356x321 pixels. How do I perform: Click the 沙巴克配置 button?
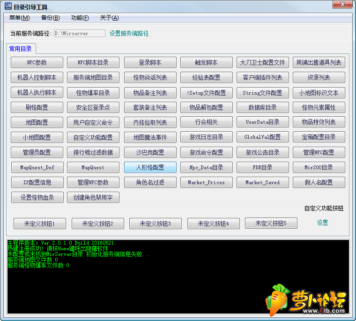point(150,152)
